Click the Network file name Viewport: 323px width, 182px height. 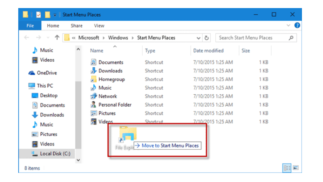108,96
